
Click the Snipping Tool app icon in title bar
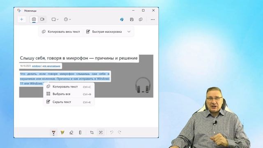(x=19, y=11)
